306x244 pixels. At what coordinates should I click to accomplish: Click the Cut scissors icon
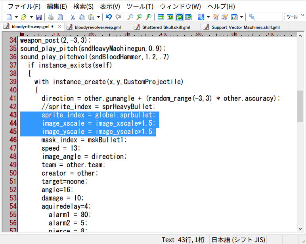point(73,17)
